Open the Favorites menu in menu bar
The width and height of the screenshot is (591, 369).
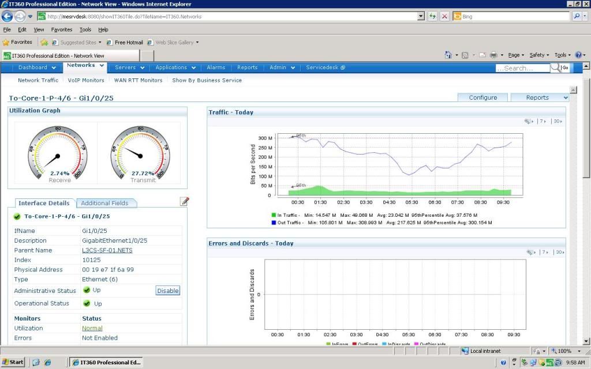tap(61, 29)
